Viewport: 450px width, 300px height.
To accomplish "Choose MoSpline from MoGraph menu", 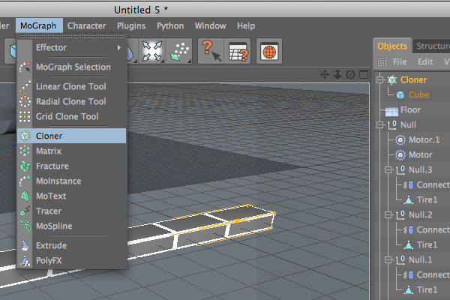I will click(72, 226).
